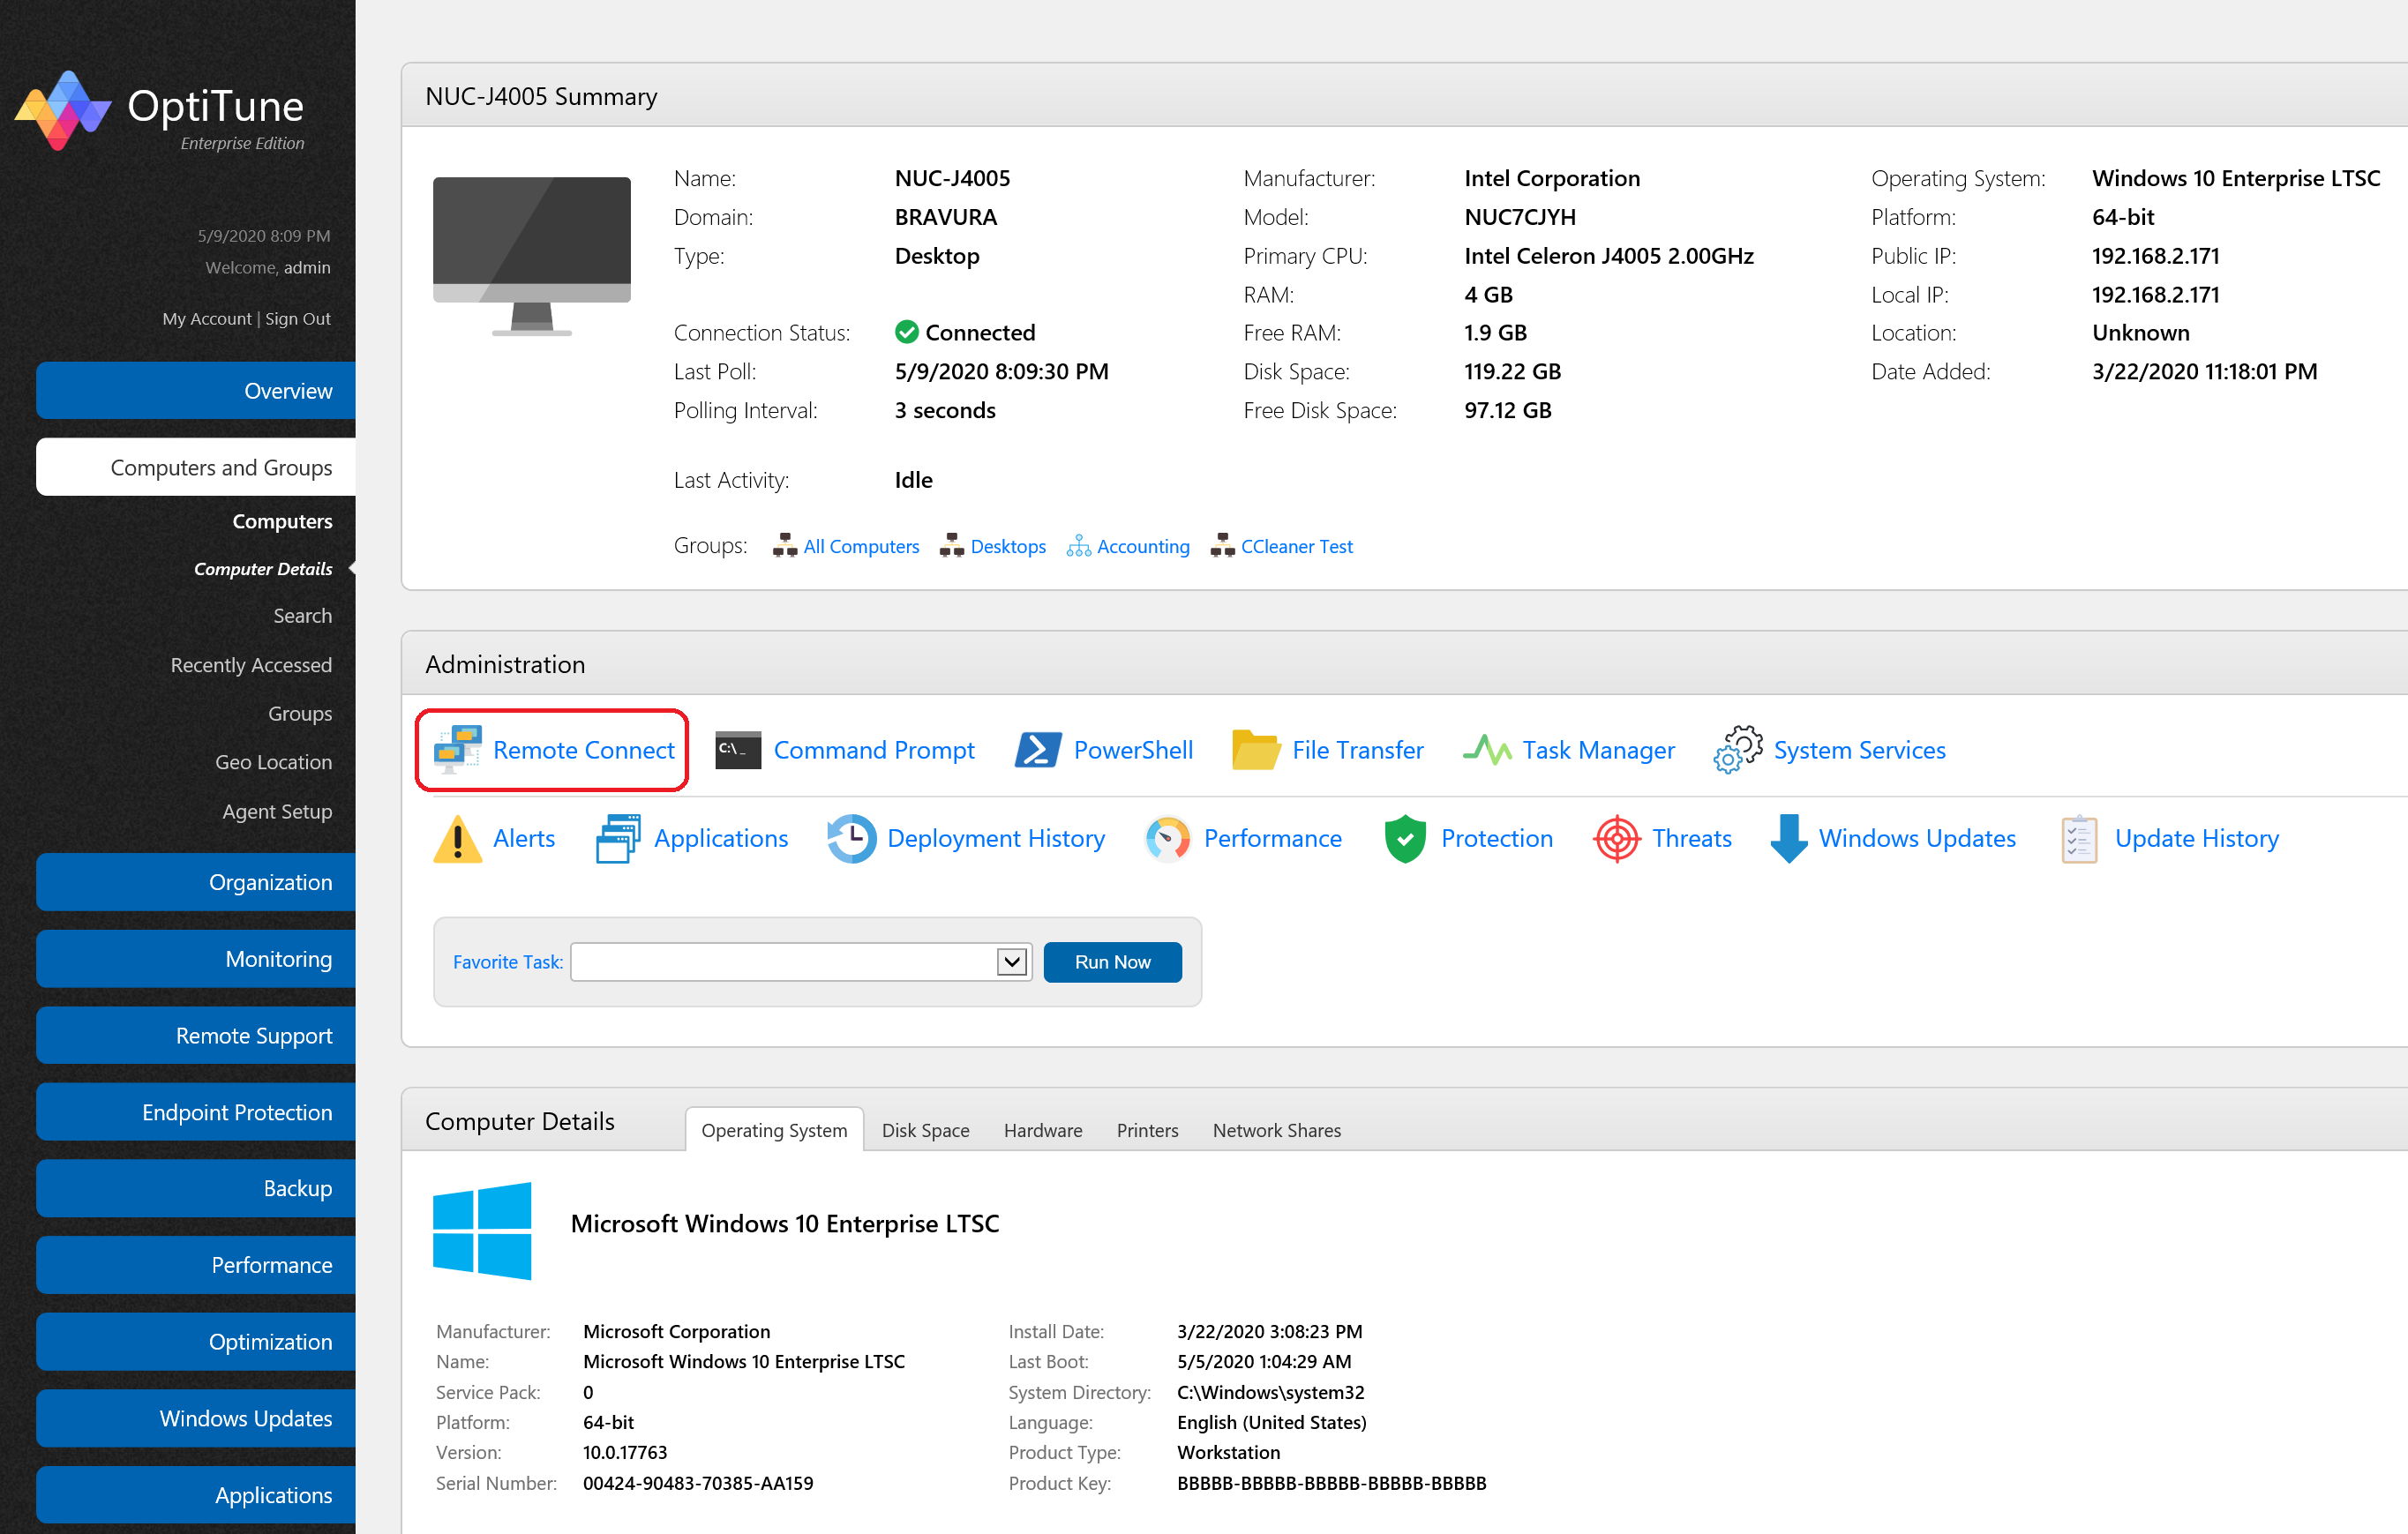Screen dimensions: 2408x1534
Task: Open the Remote Support sidebar section
Action: click(x=196, y=1035)
